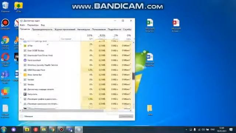Show hidden system tray icons

(186, 130)
